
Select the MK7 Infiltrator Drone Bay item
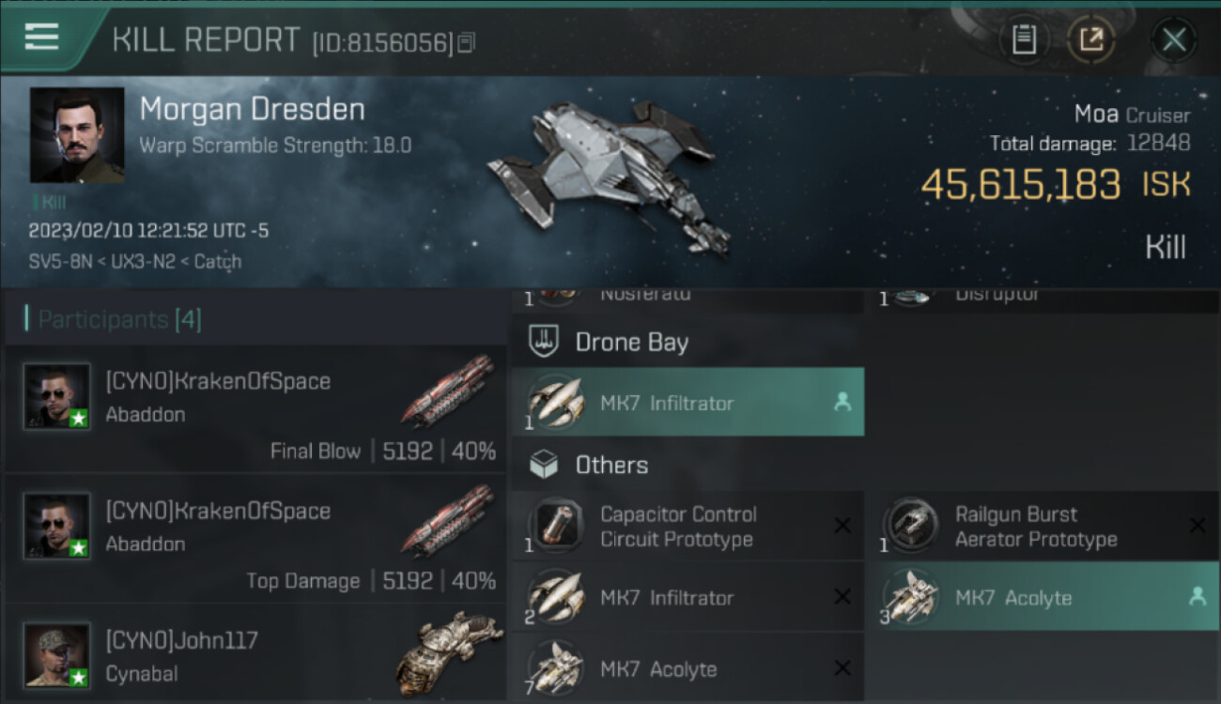(688, 402)
